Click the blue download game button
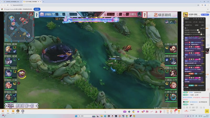 tap(205, 15)
